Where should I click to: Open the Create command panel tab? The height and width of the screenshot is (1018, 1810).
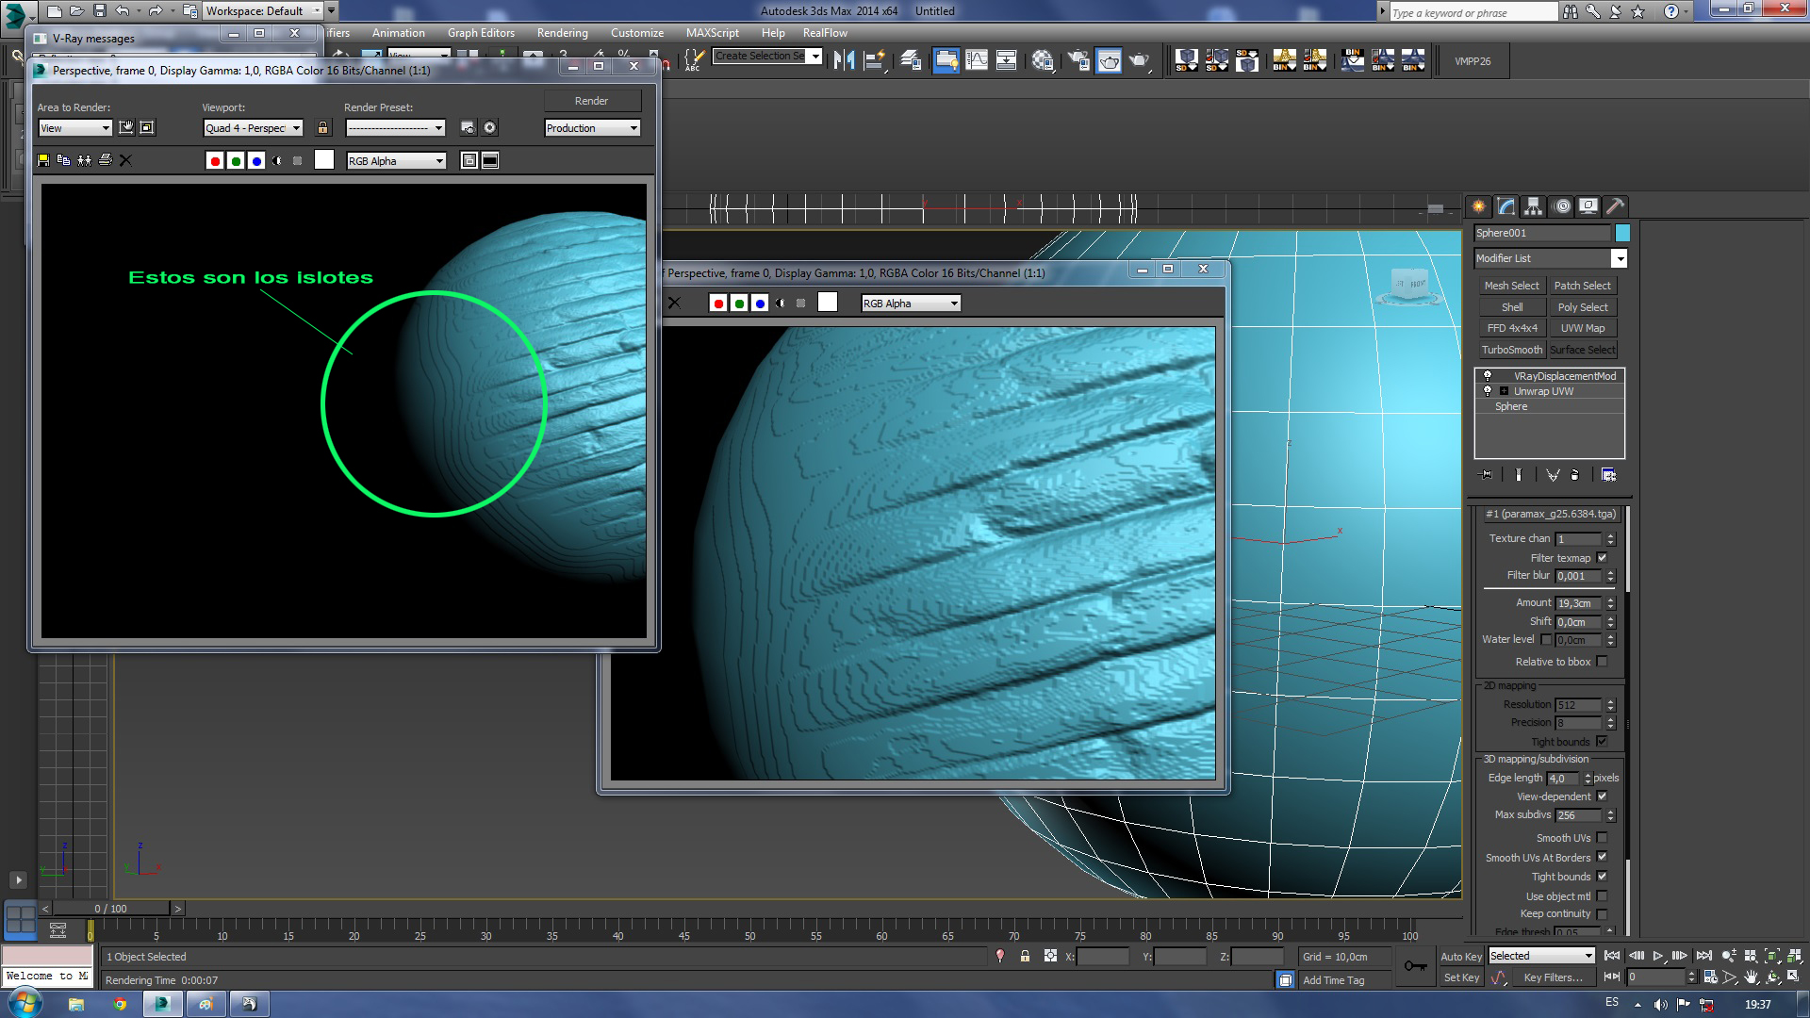(x=1479, y=206)
